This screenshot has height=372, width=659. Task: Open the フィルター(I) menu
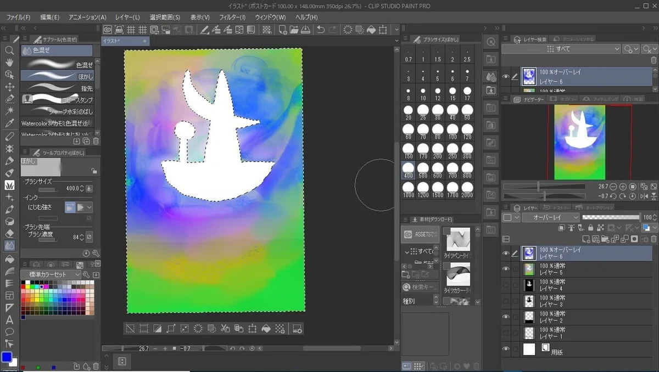232,18
